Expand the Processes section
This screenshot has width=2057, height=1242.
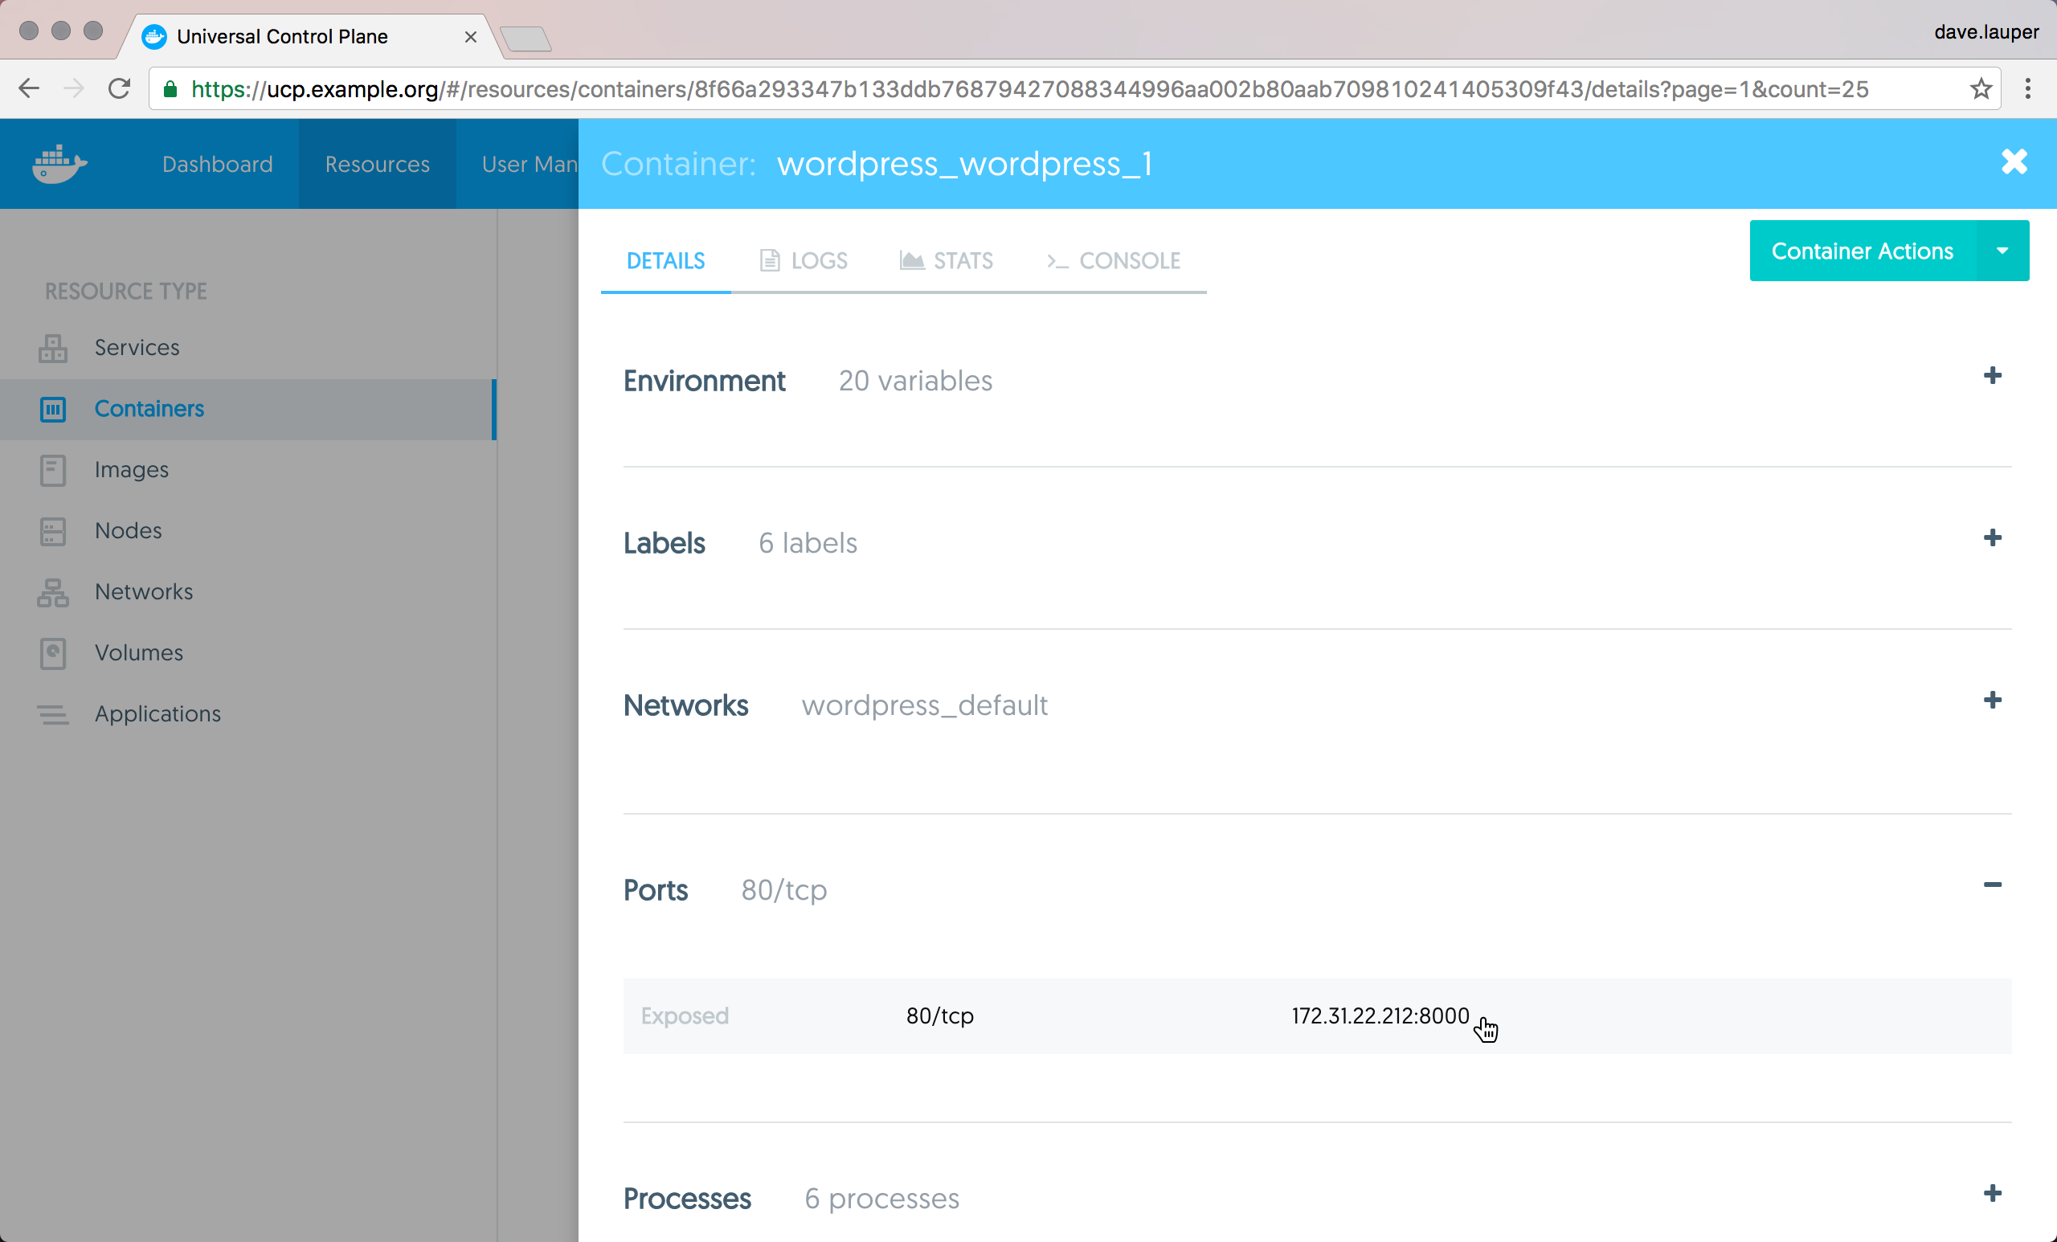pyautogui.click(x=1992, y=1193)
